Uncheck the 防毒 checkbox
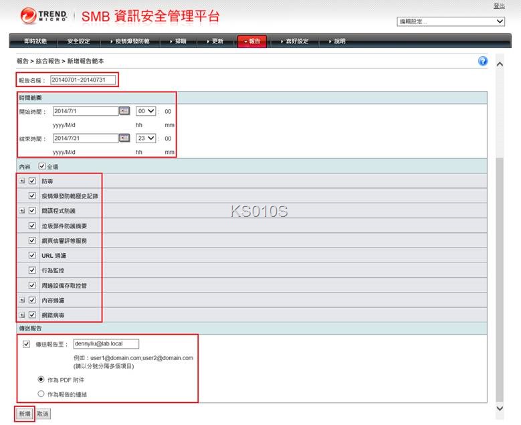 tap(32, 181)
